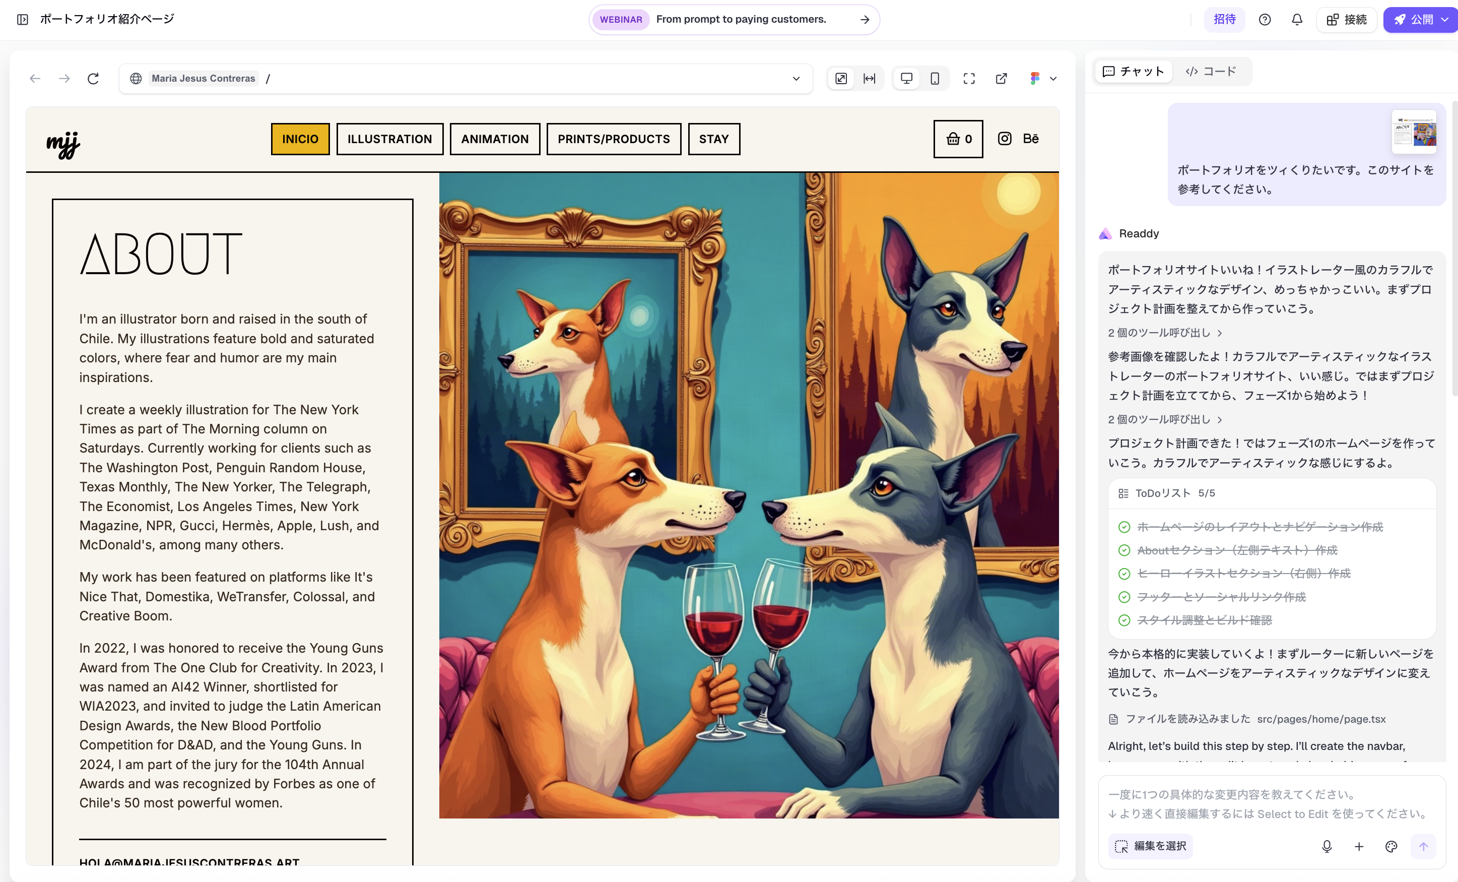
Task: Expand the URL path dropdown
Action: (x=796, y=78)
